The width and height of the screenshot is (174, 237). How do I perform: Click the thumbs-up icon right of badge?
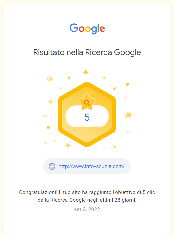tap(128, 115)
